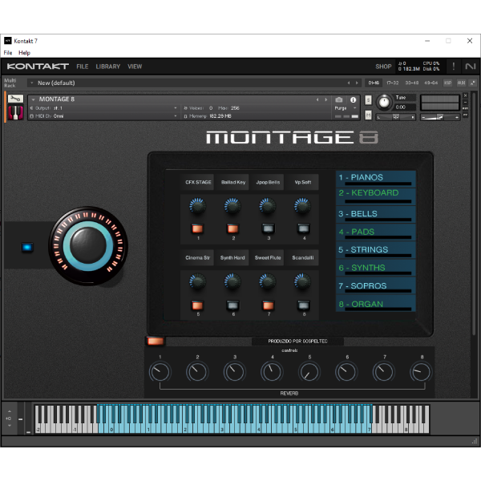Toggle the rack minimize view icon
Screen dimensions: 481x481
[472, 83]
